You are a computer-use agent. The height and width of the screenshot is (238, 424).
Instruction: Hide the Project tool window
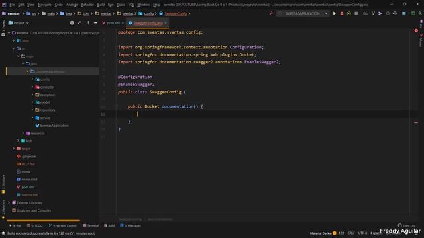point(95,23)
